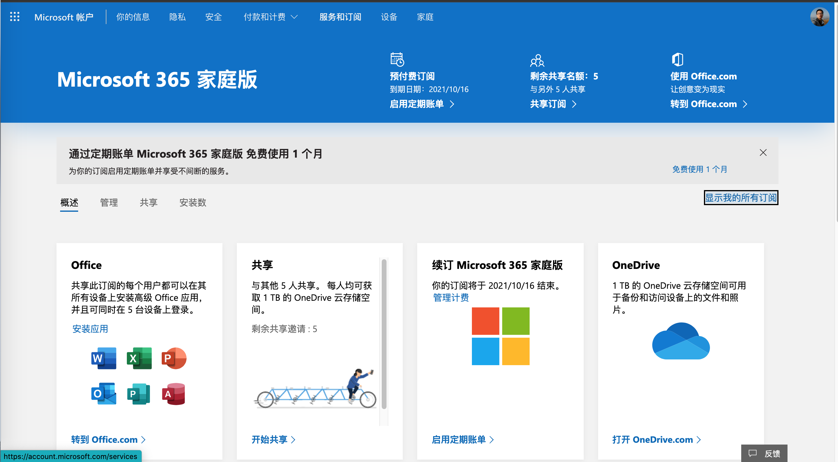
Task: Click the Outlook app icon
Action: pyautogui.click(x=103, y=394)
